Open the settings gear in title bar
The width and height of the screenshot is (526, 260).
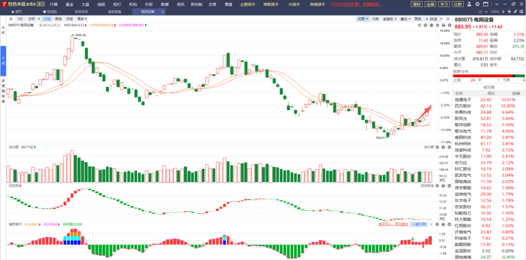click(x=477, y=4)
